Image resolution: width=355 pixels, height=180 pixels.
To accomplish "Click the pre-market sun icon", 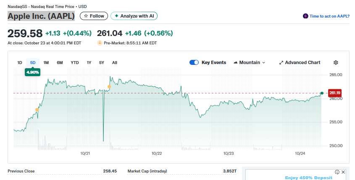I will click(x=100, y=43).
